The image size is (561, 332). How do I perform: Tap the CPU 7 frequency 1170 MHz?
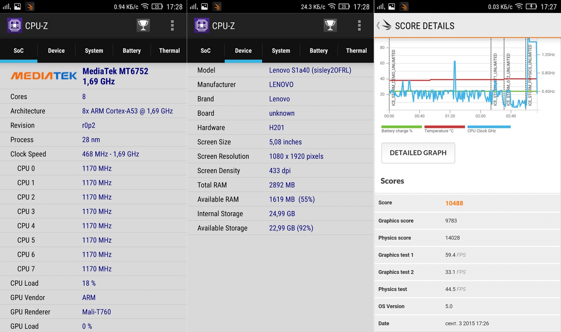point(97,269)
